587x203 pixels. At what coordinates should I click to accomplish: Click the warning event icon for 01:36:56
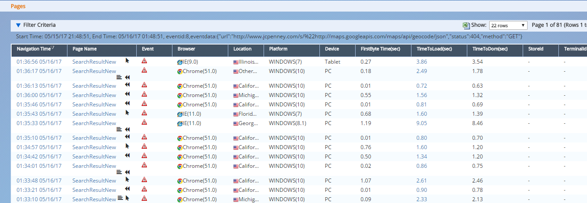click(x=144, y=61)
